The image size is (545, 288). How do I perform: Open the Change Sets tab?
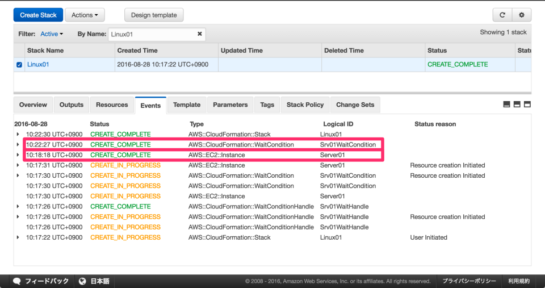(355, 105)
